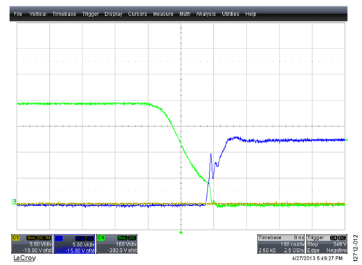Open the Analysis menu
The image size is (362, 265).
(206, 14)
